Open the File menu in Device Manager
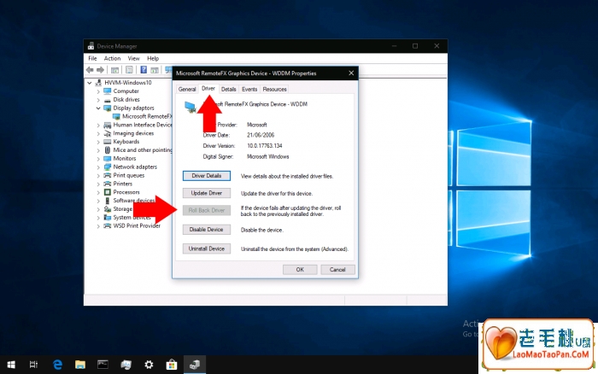The image size is (598, 374). click(x=92, y=58)
